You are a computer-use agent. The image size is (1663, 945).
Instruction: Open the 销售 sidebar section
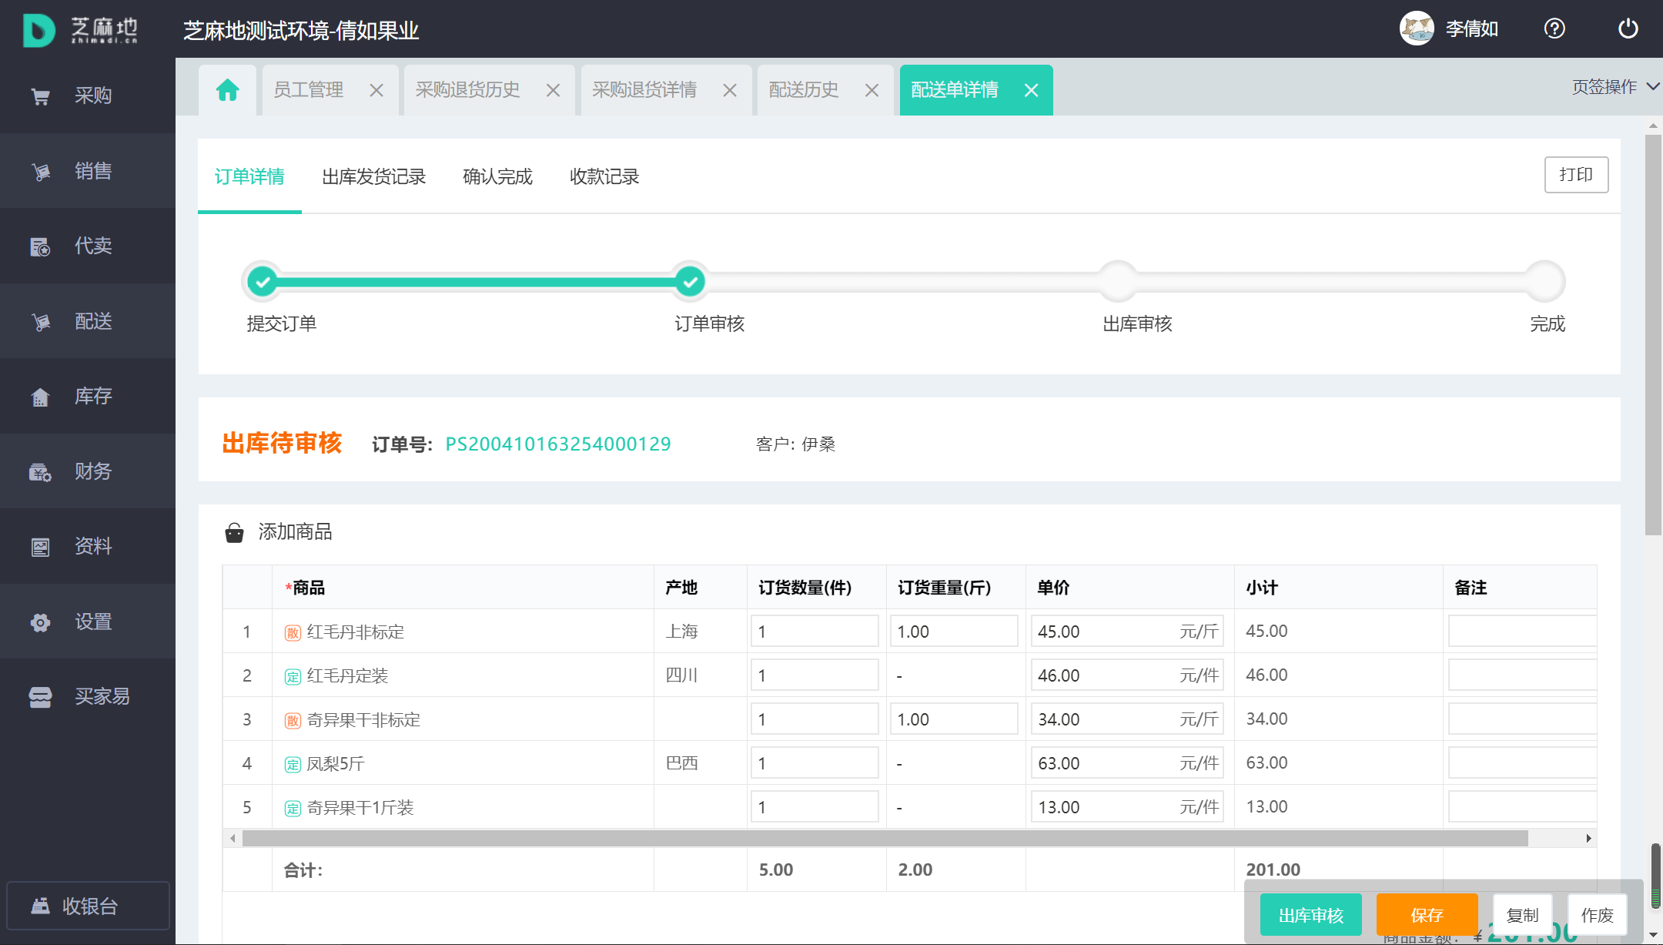point(88,171)
